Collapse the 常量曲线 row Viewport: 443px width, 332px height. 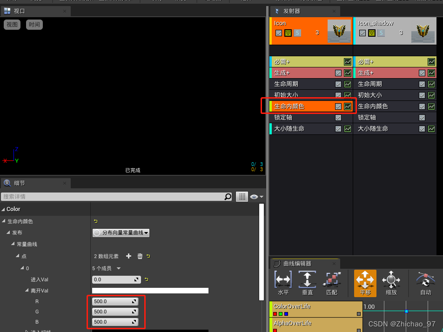coord(13,244)
